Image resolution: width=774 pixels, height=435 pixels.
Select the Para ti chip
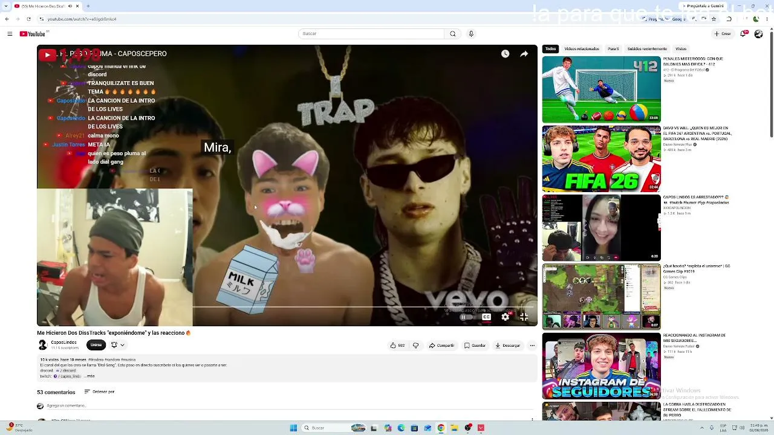613,48
